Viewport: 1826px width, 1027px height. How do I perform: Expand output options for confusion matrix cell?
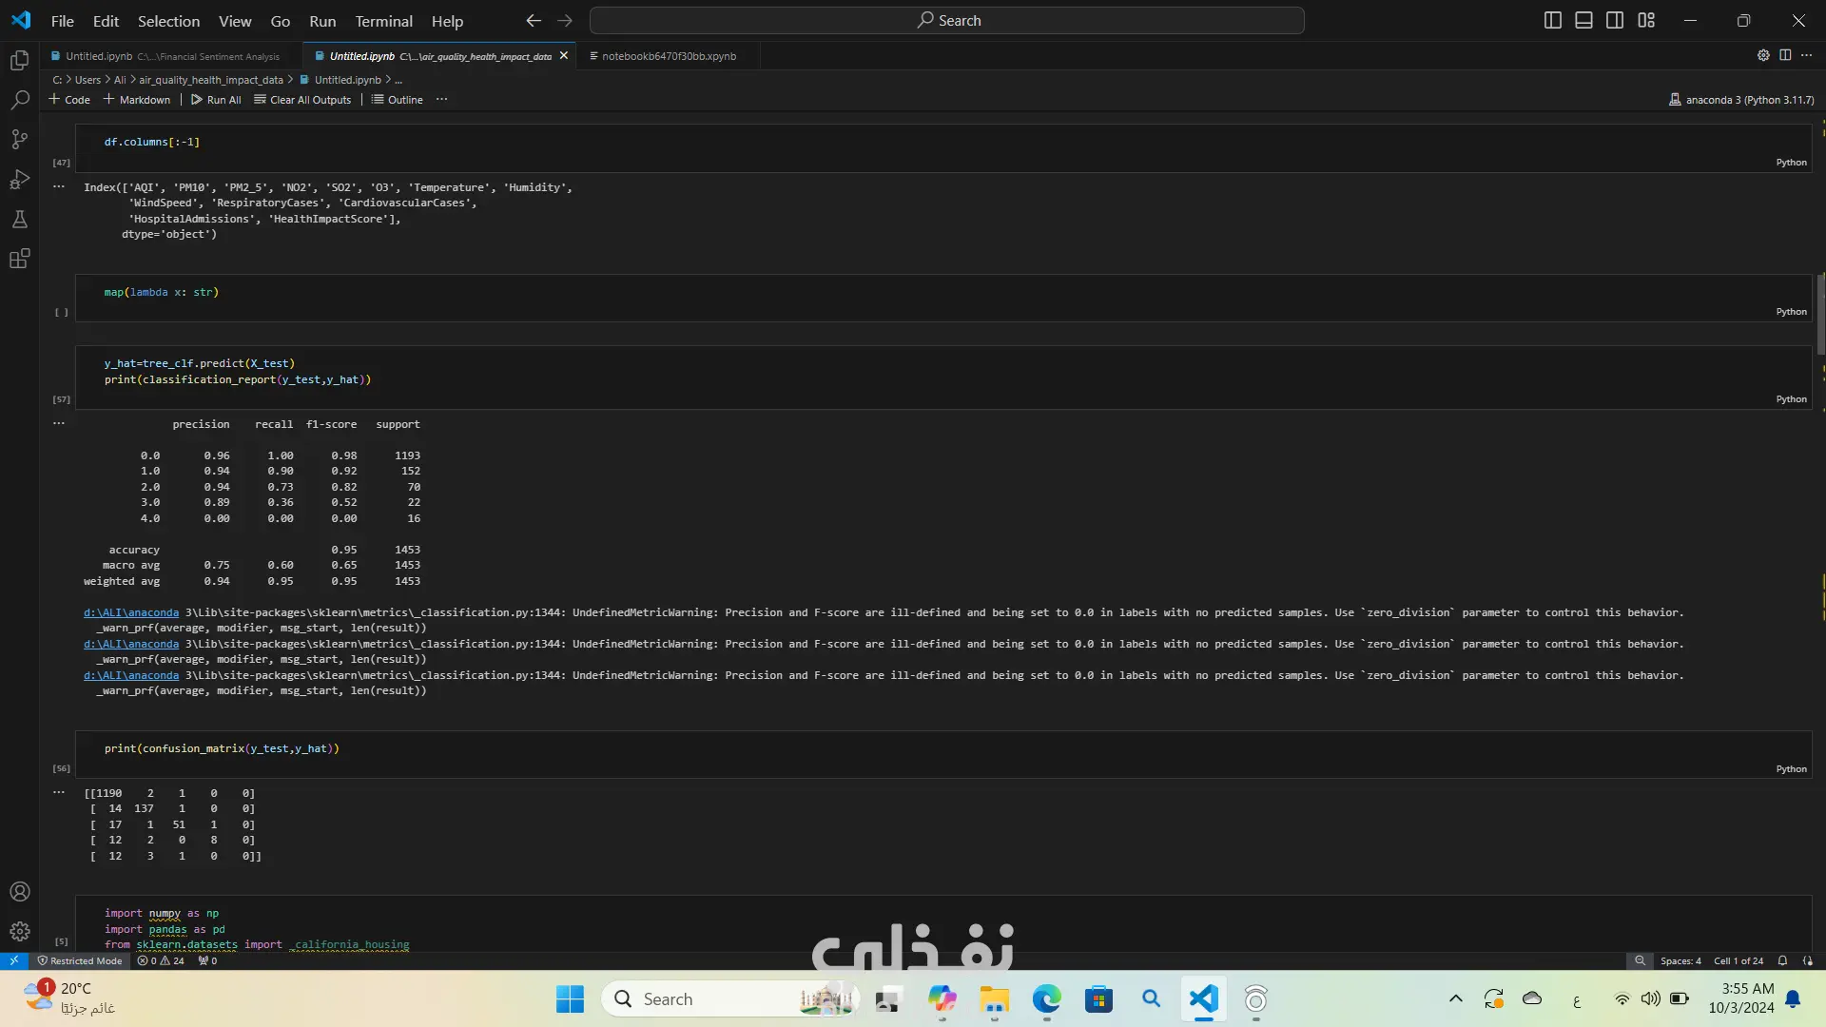(x=59, y=792)
